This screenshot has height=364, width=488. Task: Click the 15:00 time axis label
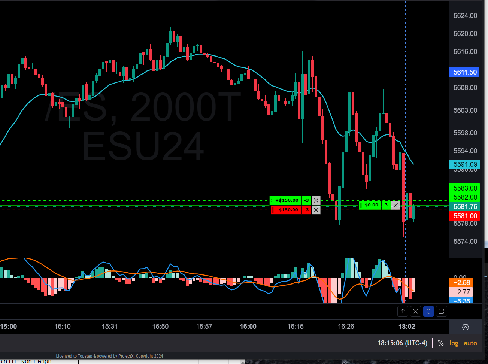[9, 327]
